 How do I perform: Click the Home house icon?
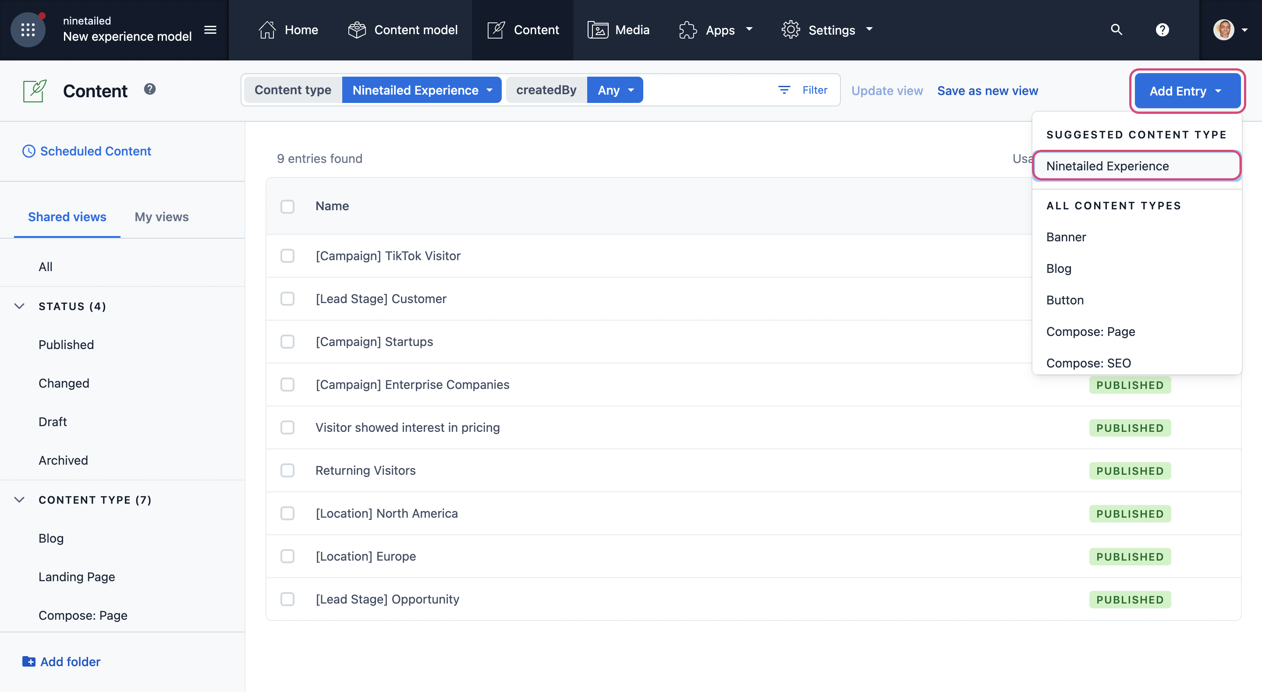pos(267,30)
